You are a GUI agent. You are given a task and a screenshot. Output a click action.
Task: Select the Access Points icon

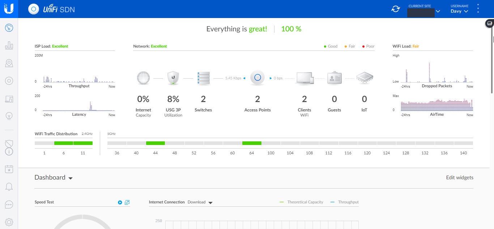coord(257,78)
